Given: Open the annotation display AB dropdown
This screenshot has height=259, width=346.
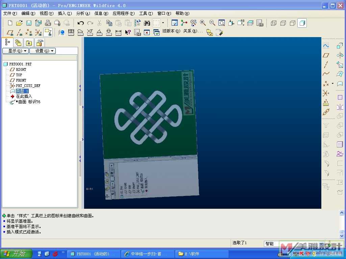Looking at the screenshot, I should 241,23.
